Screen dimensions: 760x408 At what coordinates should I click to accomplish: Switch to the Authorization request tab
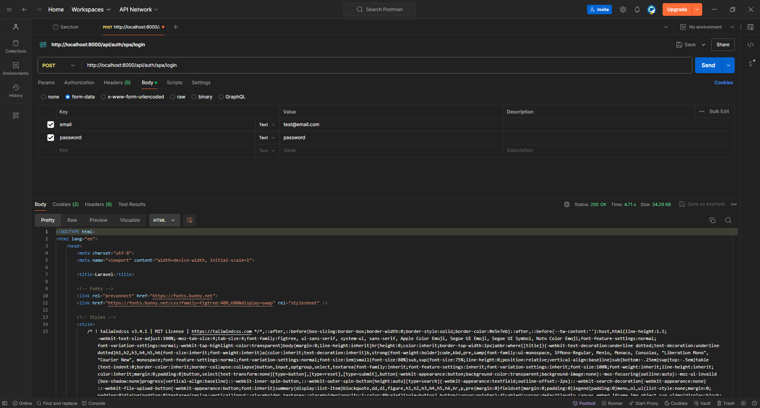tap(79, 83)
